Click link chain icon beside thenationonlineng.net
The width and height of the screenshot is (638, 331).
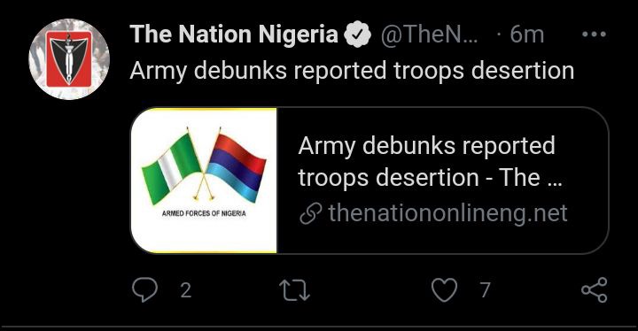(x=311, y=214)
